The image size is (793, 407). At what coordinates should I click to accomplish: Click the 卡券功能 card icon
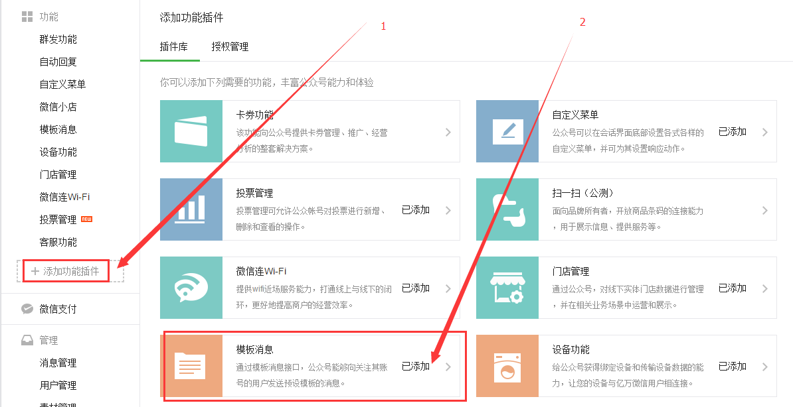point(191,131)
